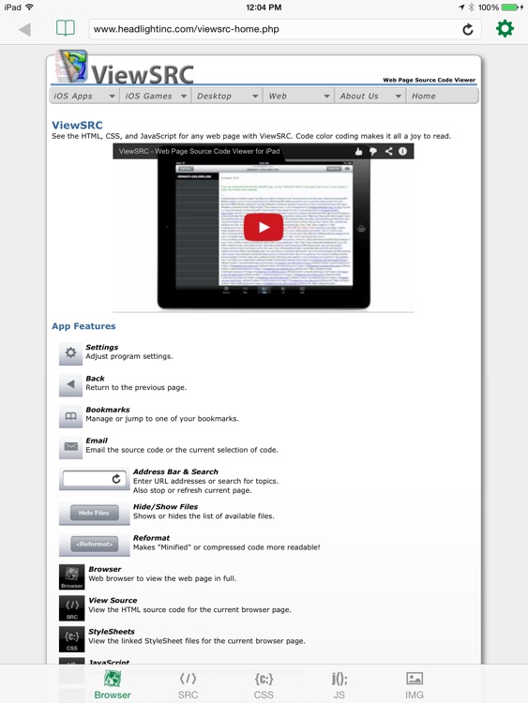Click the Hide Files button image
This screenshot has width=528, height=703.
click(x=94, y=514)
